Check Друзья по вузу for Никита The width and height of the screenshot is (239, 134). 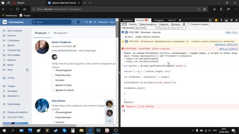tap(53, 85)
